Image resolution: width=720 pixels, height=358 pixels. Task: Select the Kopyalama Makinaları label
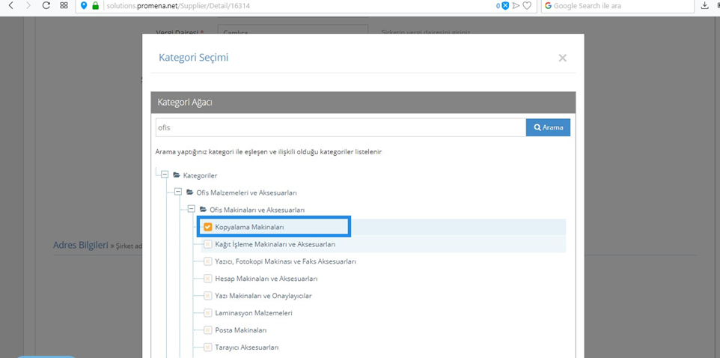250,227
